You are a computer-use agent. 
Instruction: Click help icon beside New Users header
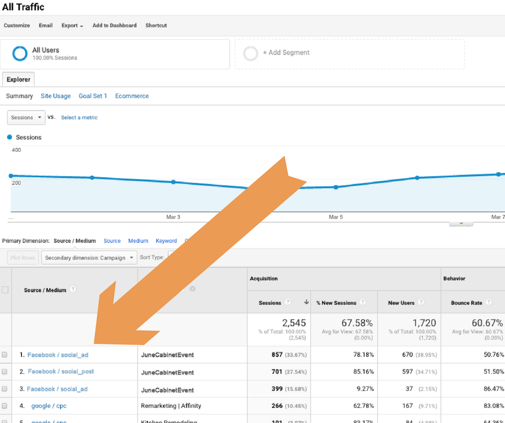tap(421, 303)
